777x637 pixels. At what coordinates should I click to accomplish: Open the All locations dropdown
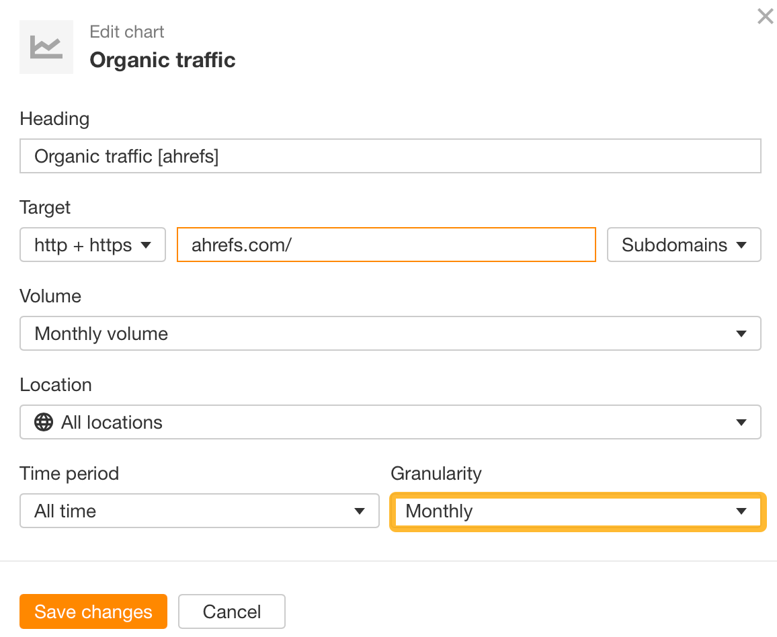[390, 422]
